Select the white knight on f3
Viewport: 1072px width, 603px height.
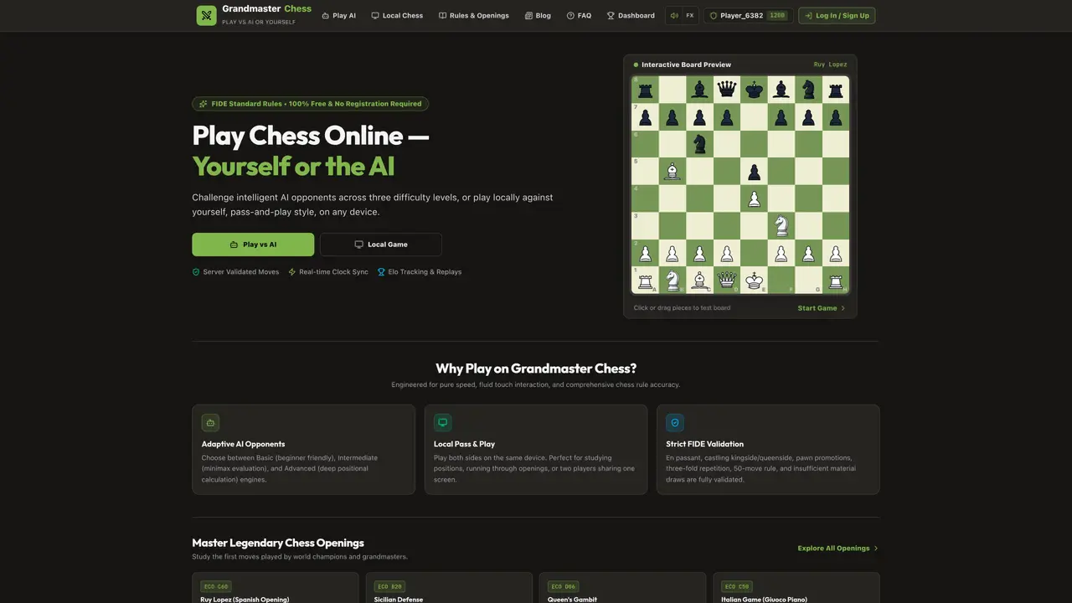click(x=781, y=226)
